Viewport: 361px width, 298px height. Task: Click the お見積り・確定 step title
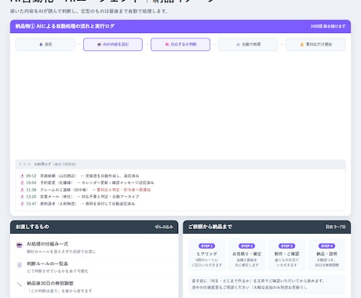[x=246, y=254]
